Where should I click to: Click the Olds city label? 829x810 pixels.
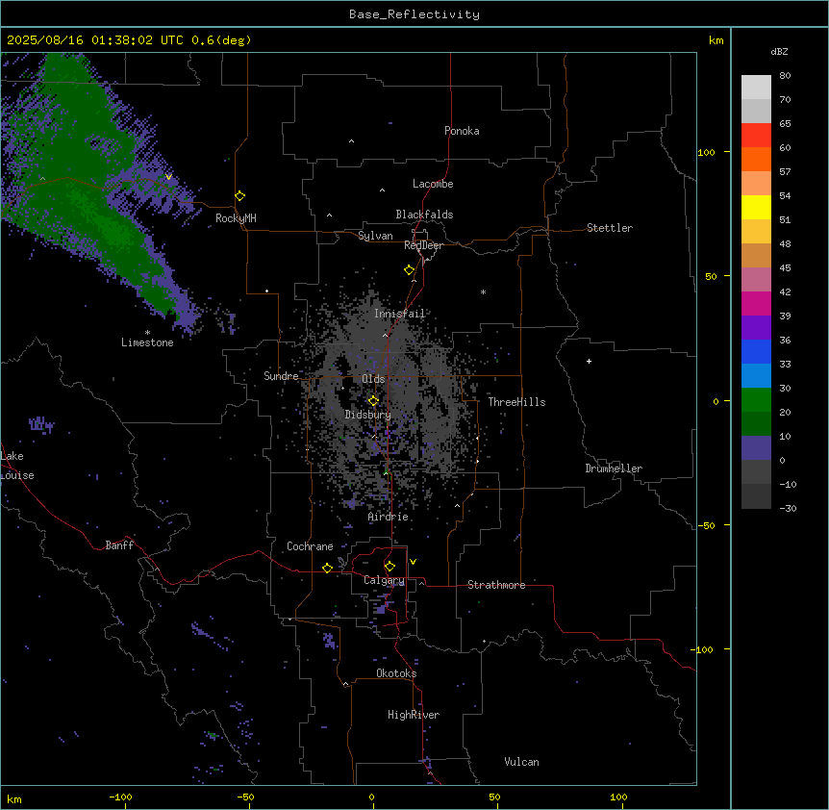pos(373,379)
